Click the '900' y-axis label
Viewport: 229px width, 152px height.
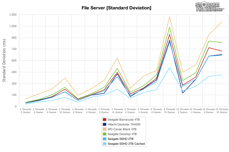tap(14, 38)
